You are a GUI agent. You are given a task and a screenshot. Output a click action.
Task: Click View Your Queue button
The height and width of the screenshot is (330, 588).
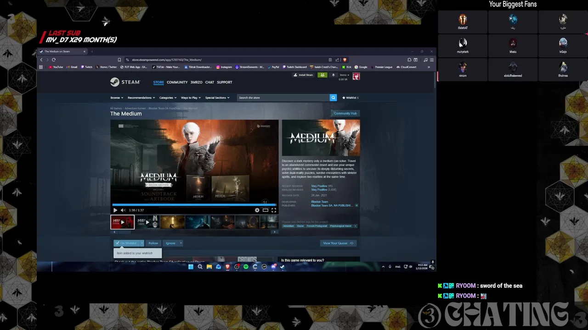click(338, 243)
